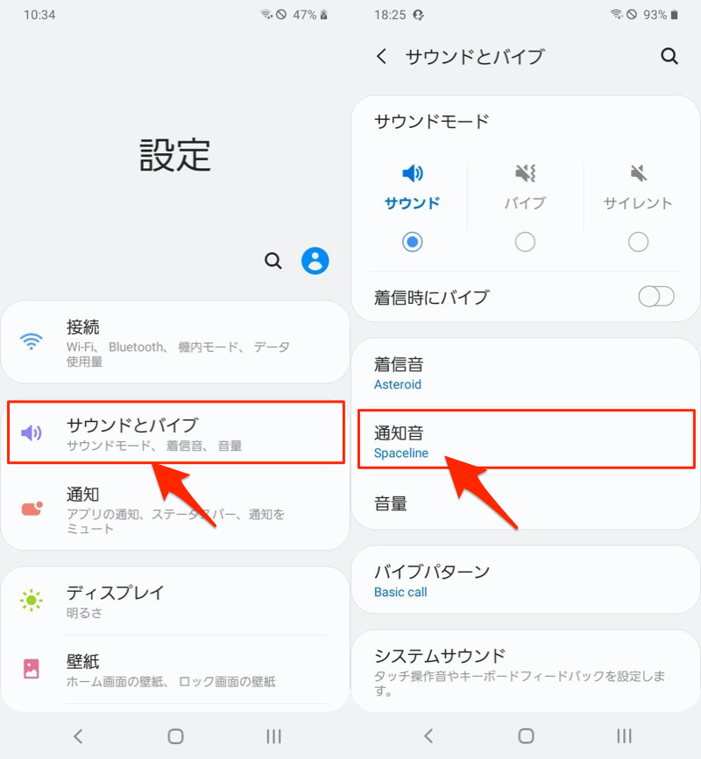This screenshot has width=701, height=759.
Task: Tap the Wi-Fi icon beside 接続
Action: [x=32, y=341]
